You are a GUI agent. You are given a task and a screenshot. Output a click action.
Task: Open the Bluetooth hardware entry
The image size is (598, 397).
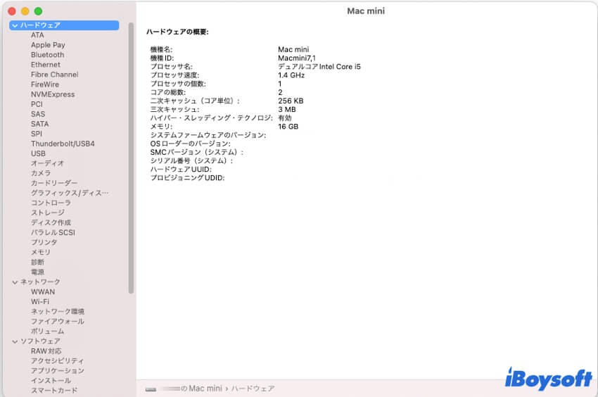(48, 55)
